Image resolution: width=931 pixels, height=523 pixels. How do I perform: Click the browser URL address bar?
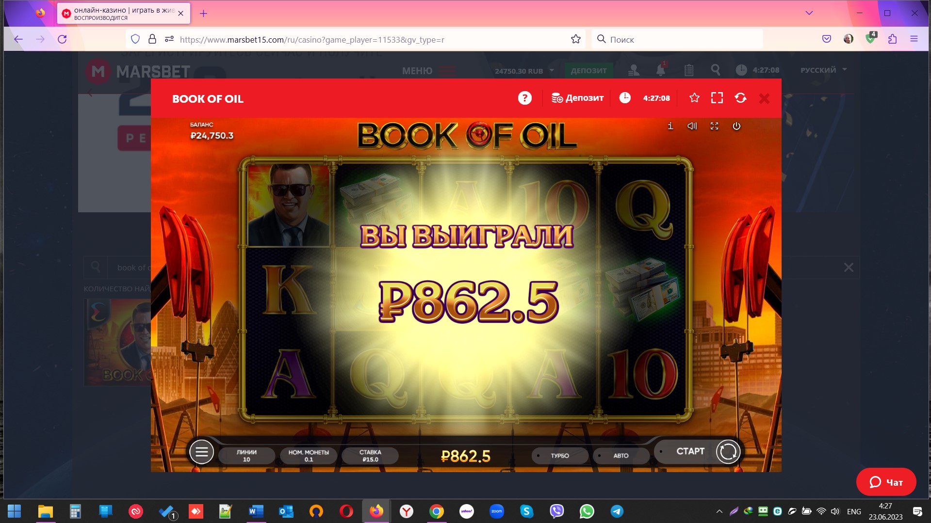(x=356, y=39)
